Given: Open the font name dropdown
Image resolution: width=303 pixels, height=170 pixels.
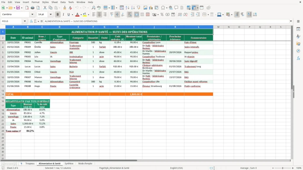Looking at the screenshot, I should click(x=32, y=14).
